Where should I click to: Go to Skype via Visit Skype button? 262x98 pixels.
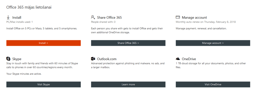[43, 84]
